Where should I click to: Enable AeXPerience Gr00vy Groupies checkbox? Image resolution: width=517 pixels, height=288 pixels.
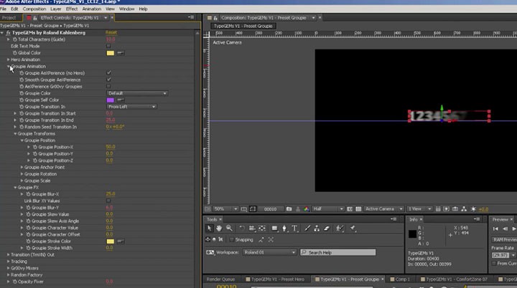pyautogui.click(x=108, y=86)
